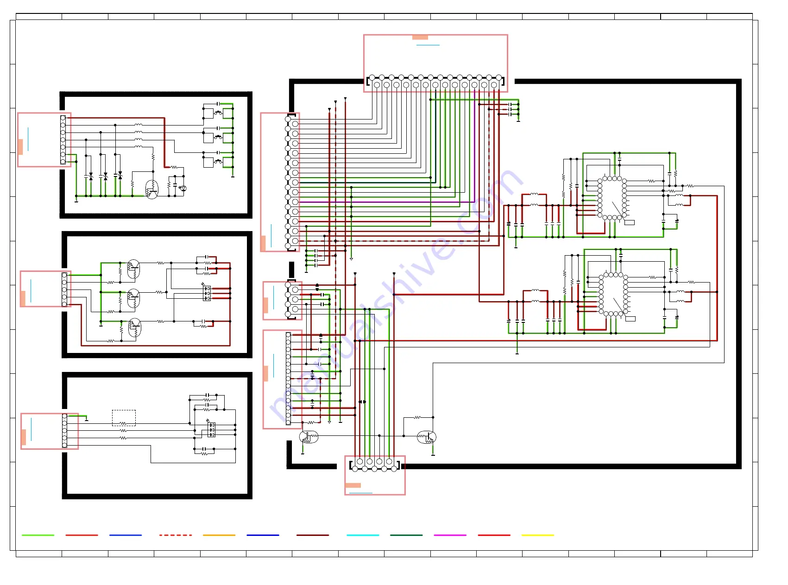The height and width of the screenshot is (585, 788).
Task: Click the dashed outline box in bottom-left board
Action: pos(124,418)
